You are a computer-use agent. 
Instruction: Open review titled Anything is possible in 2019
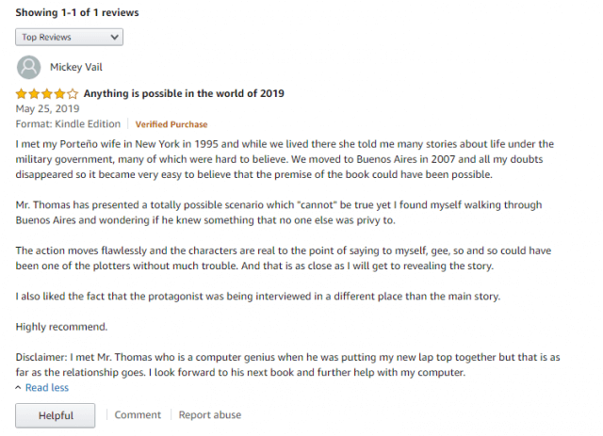tap(184, 93)
